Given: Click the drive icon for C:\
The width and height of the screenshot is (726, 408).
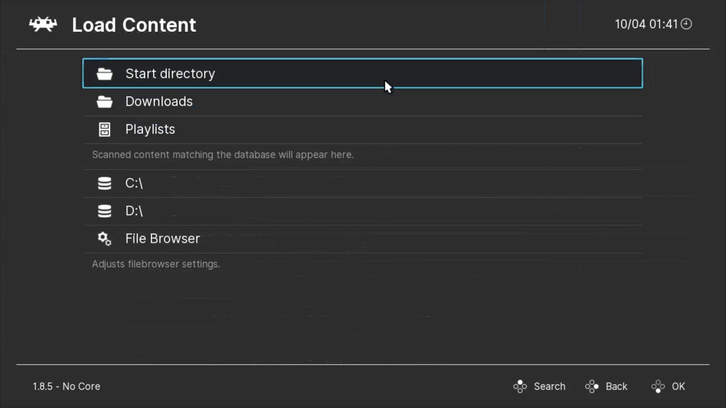Looking at the screenshot, I should (104, 183).
